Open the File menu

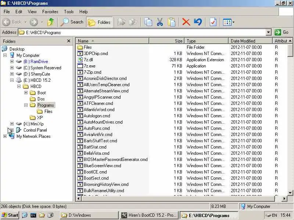(7, 12)
